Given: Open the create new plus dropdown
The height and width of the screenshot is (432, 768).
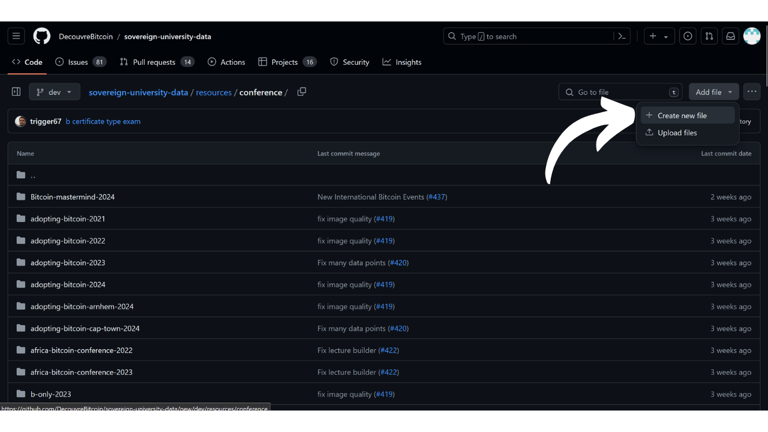Looking at the screenshot, I should coord(659,36).
